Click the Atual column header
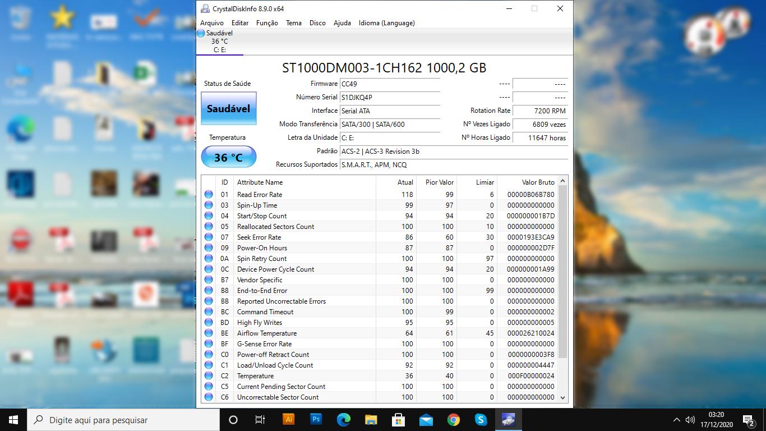766x431 pixels. pos(396,182)
